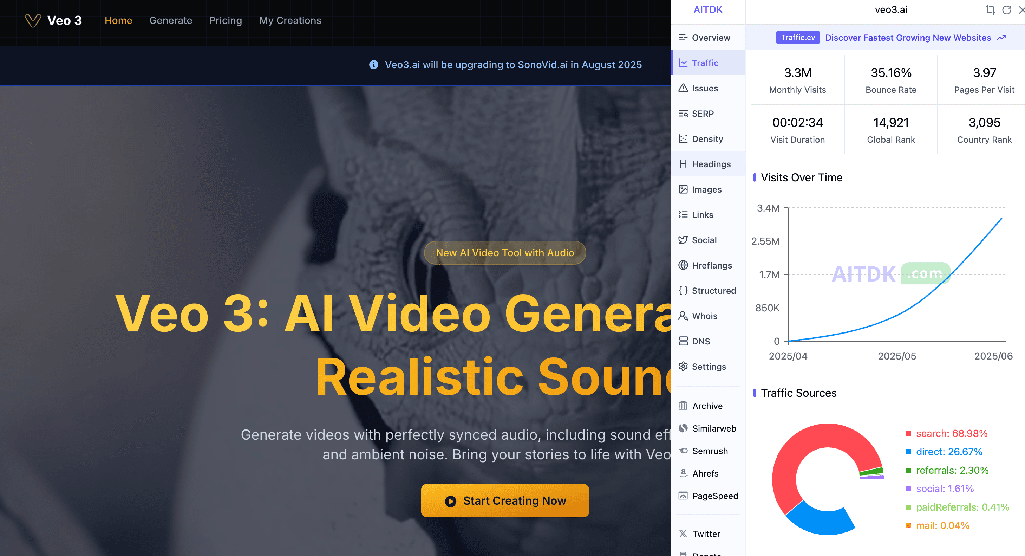Click the refresh icon in AITDK header
The width and height of the screenshot is (1025, 556).
(1007, 10)
